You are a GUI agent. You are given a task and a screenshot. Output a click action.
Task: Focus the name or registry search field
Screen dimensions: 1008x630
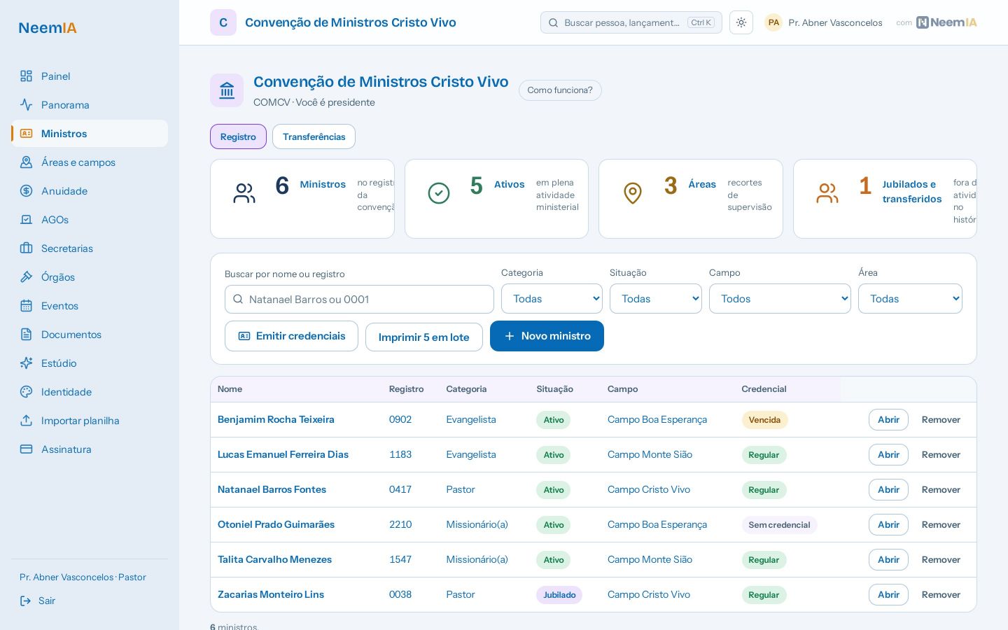pyautogui.click(x=359, y=299)
